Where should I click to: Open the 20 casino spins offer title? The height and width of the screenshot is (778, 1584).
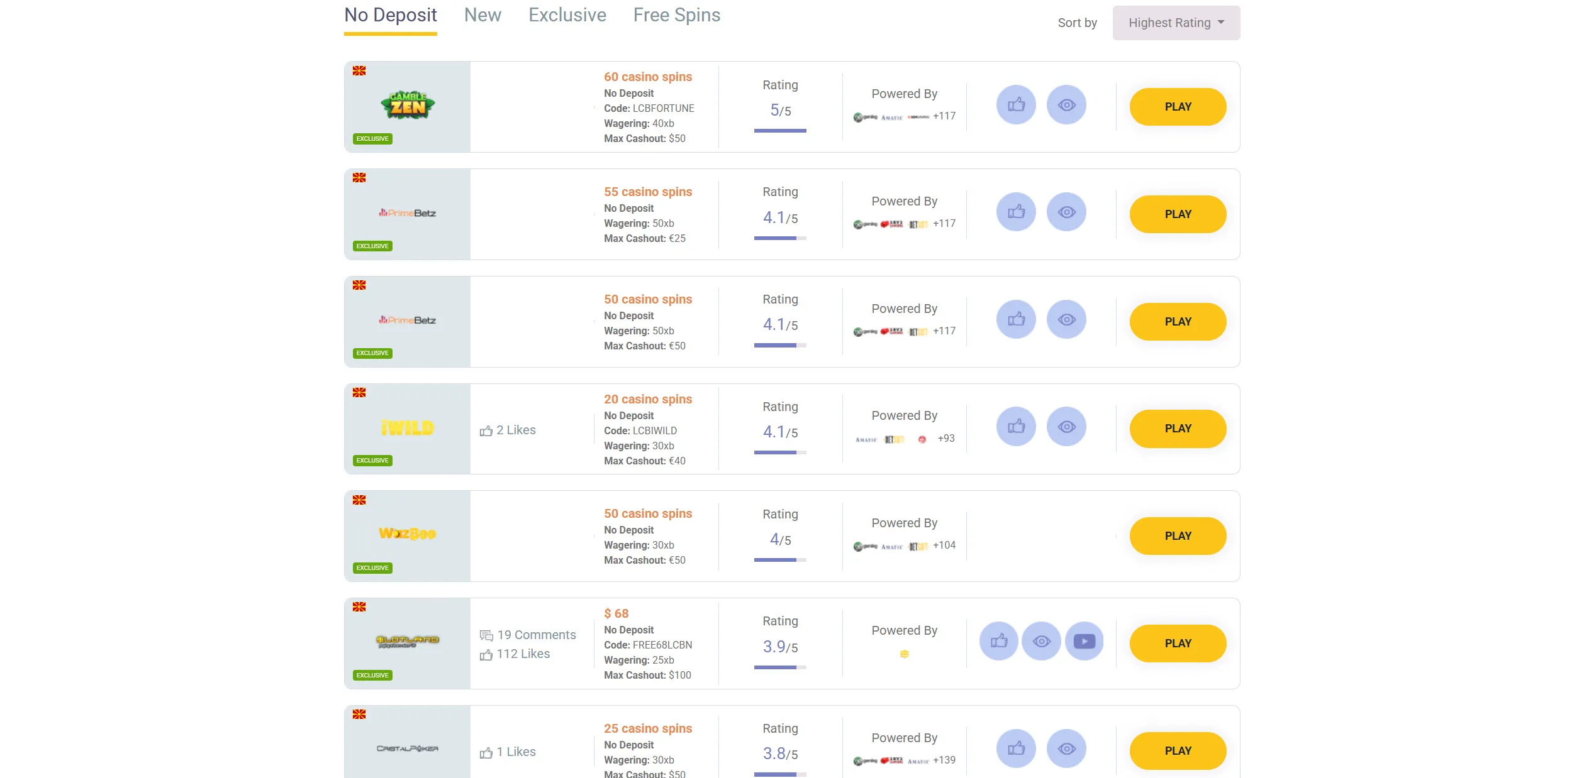[648, 399]
